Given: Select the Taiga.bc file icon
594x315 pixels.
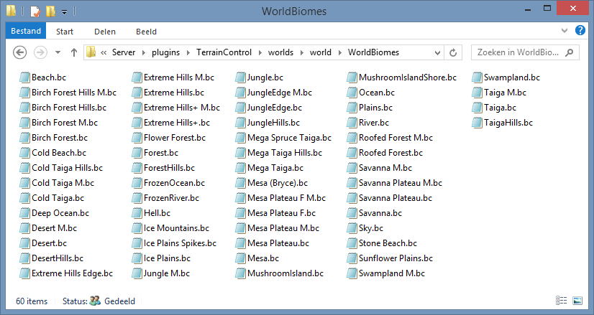Looking at the screenshot, I should click(477, 108).
